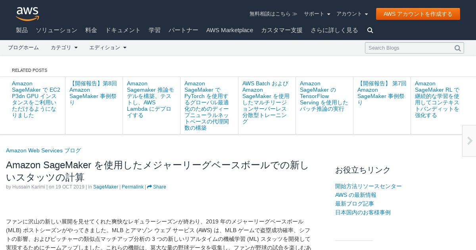
Task: Open AWS Marketplace menu item
Action: click(230, 30)
